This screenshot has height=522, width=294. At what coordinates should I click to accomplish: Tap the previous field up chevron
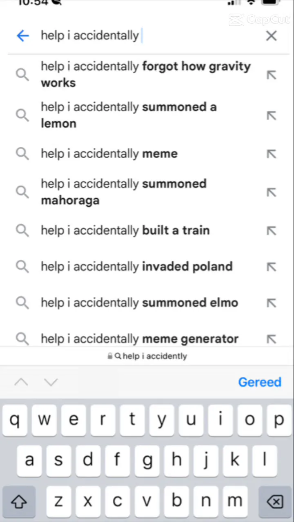tap(21, 382)
